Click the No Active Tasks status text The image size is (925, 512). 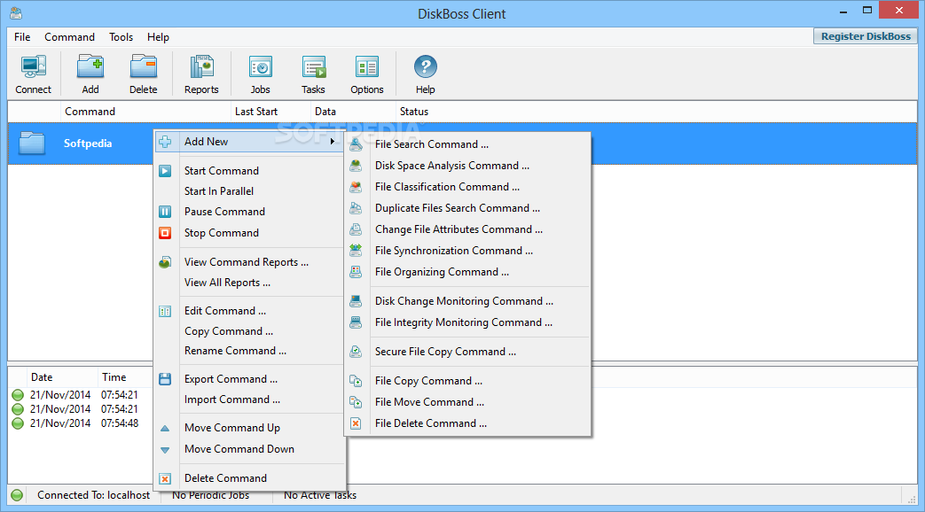point(320,495)
